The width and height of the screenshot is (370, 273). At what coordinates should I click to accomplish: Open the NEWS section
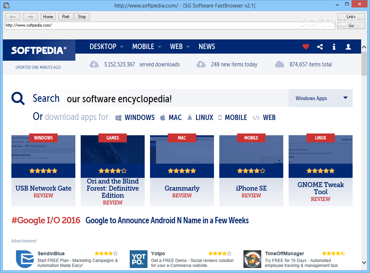coord(207,47)
